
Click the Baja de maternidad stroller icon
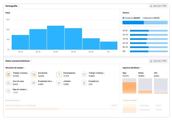click(8, 91)
